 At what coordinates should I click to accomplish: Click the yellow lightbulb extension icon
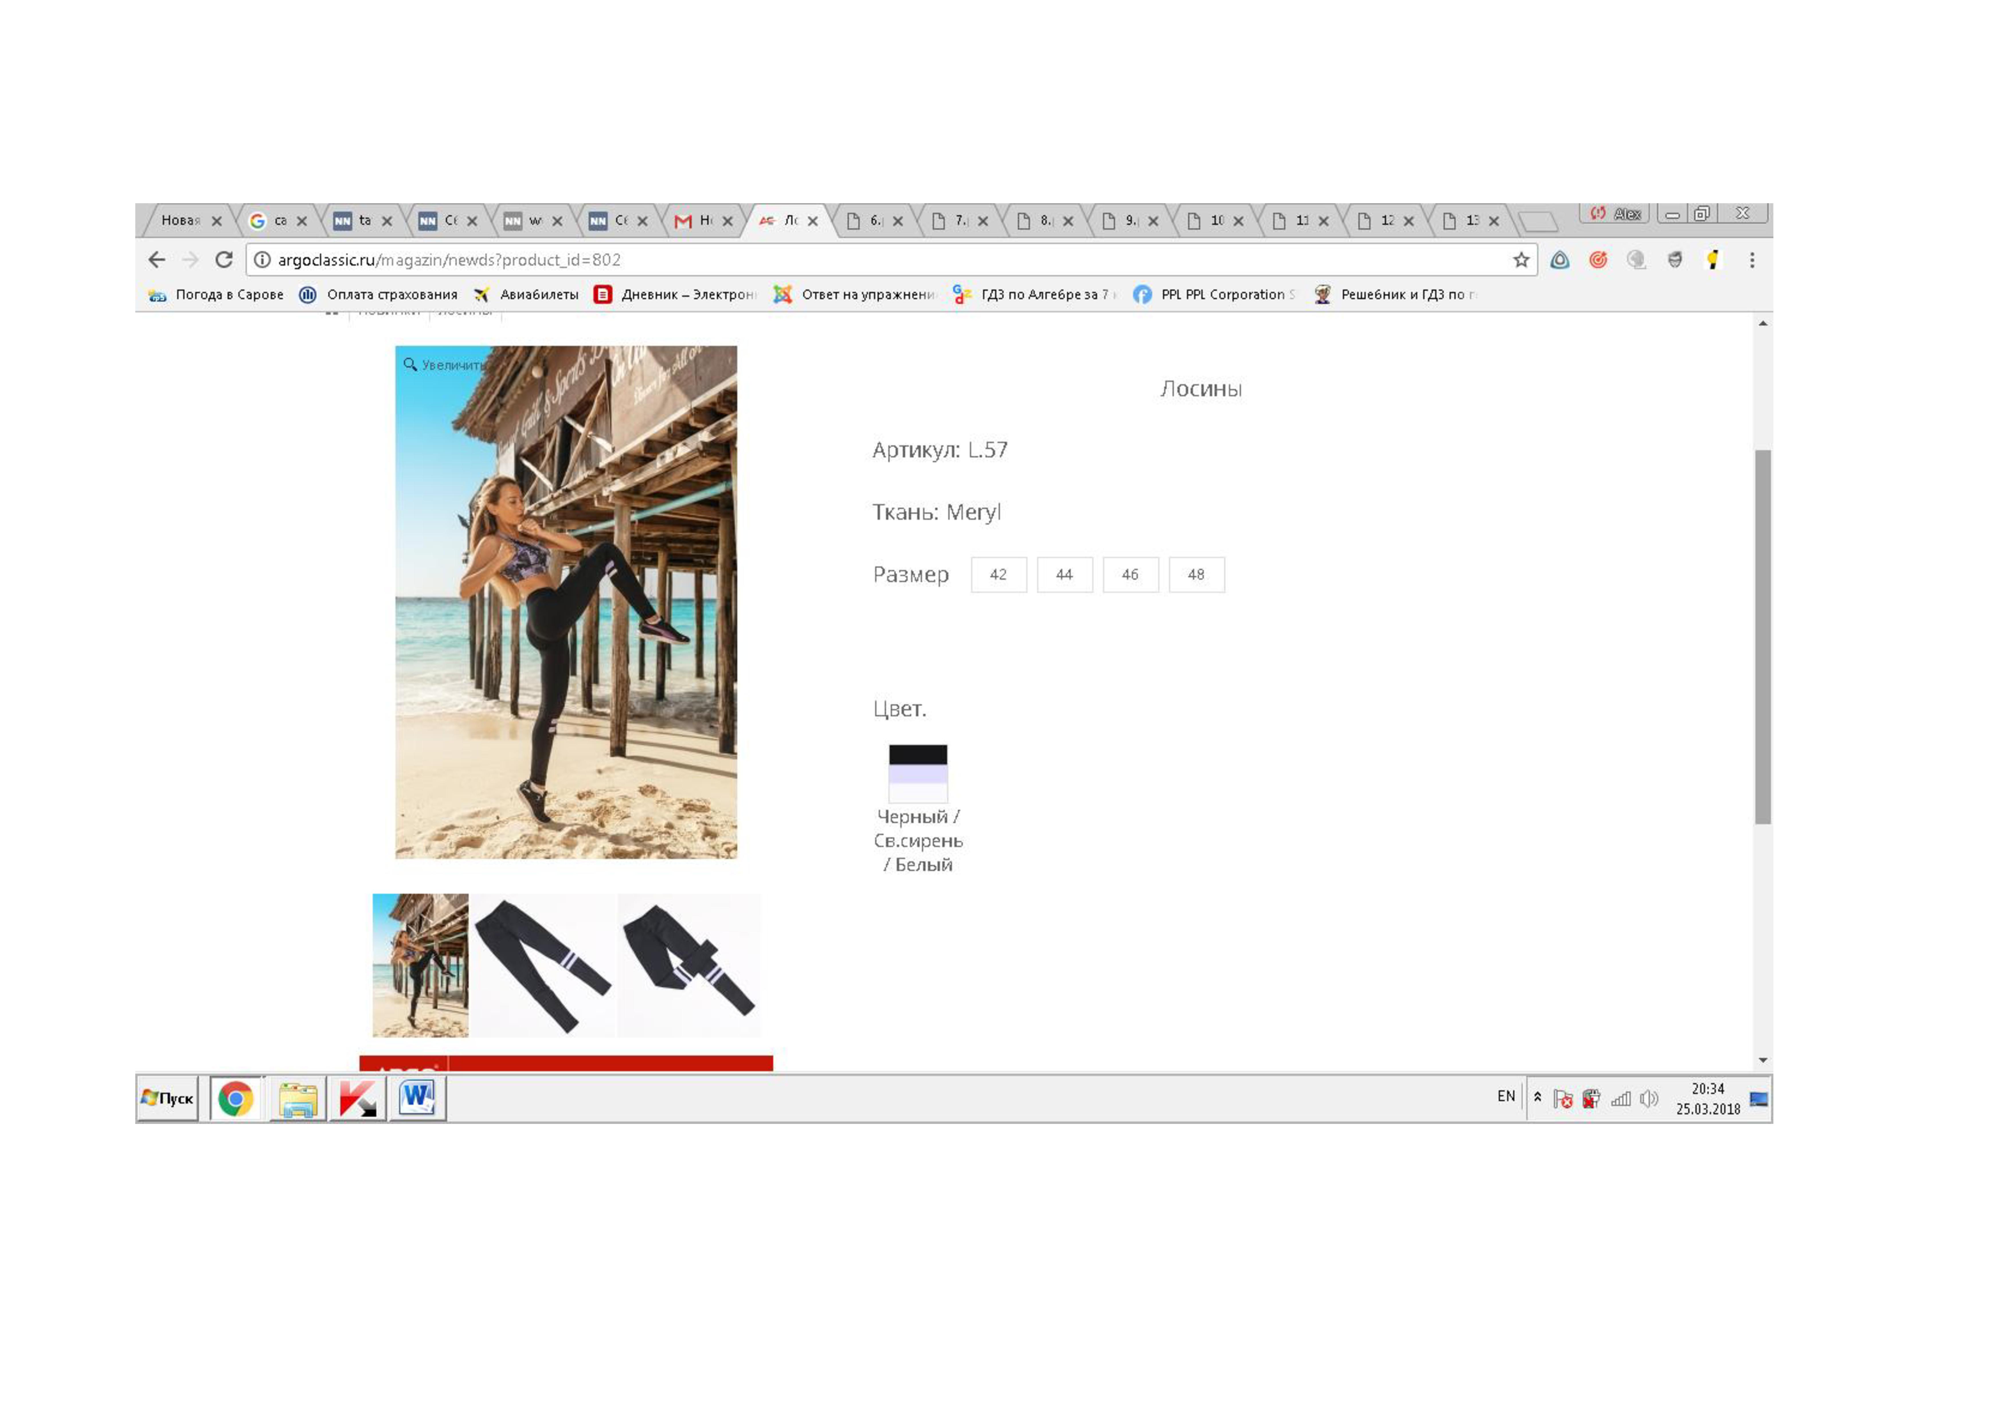(x=1713, y=260)
